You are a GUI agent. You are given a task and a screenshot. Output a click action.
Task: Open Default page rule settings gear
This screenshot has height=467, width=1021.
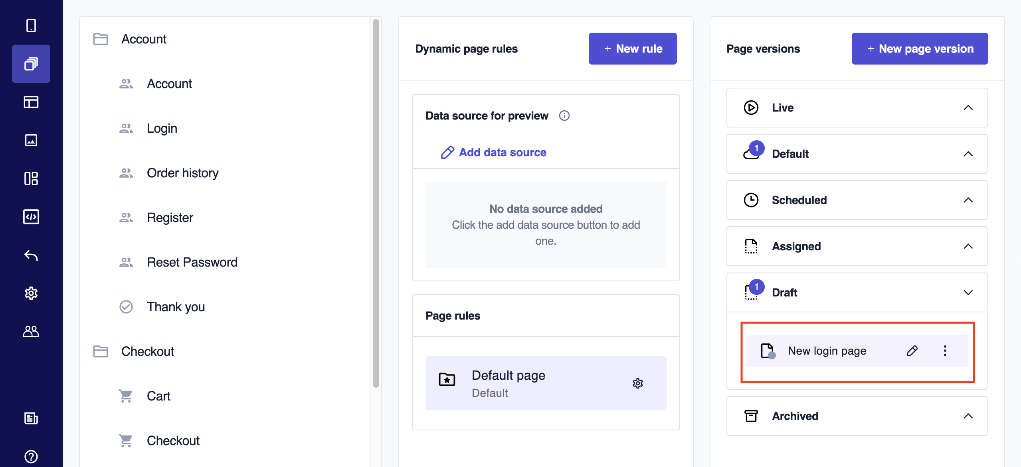point(638,383)
